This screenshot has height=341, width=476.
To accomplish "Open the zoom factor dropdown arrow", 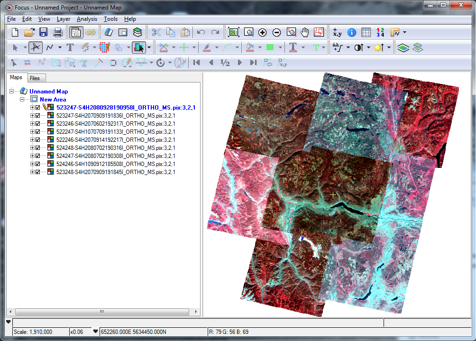I will [95, 332].
